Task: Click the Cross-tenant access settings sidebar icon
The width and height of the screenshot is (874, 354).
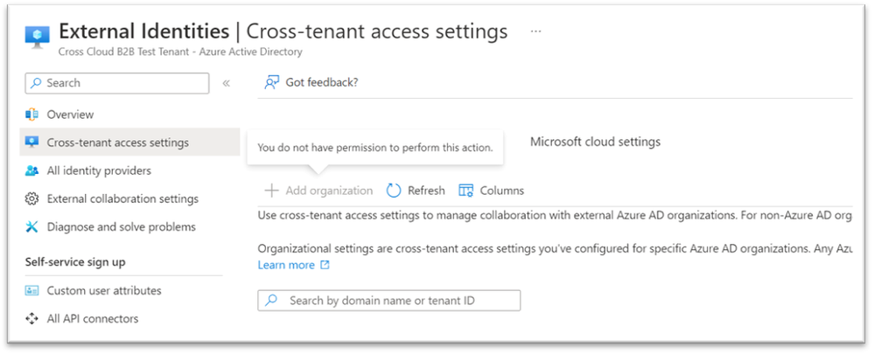Action: click(x=31, y=142)
